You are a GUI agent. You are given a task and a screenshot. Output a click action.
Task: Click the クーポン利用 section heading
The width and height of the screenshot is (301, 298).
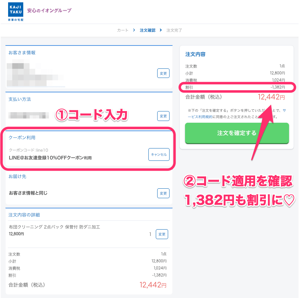(x=22, y=138)
